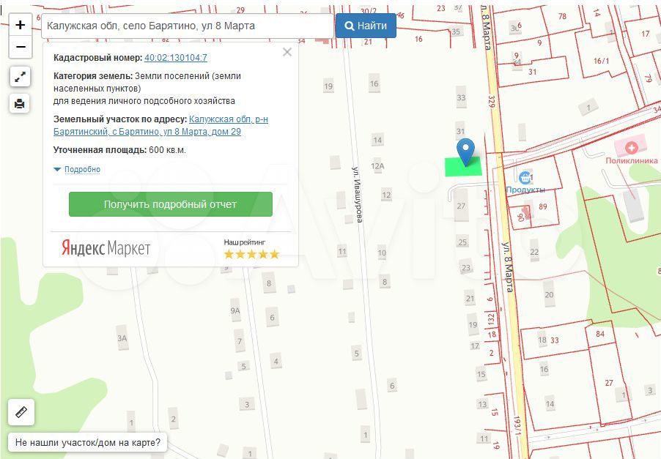Click the Поликлиника medical cross icon
Screen dimensions: 661x459
click(x=631, y=148)
